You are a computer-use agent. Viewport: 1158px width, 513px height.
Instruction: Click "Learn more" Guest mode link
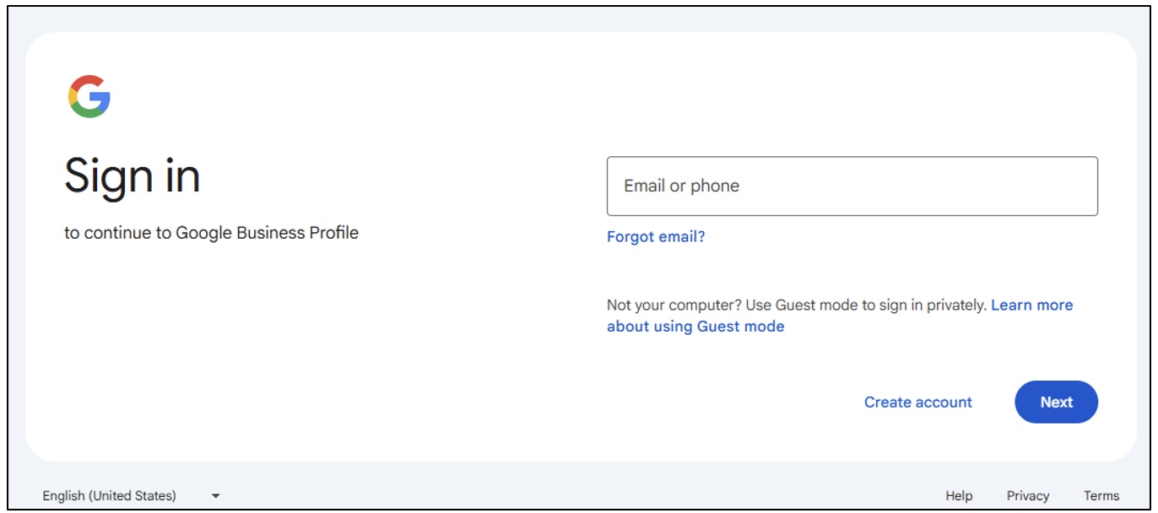click(1031, 305)
